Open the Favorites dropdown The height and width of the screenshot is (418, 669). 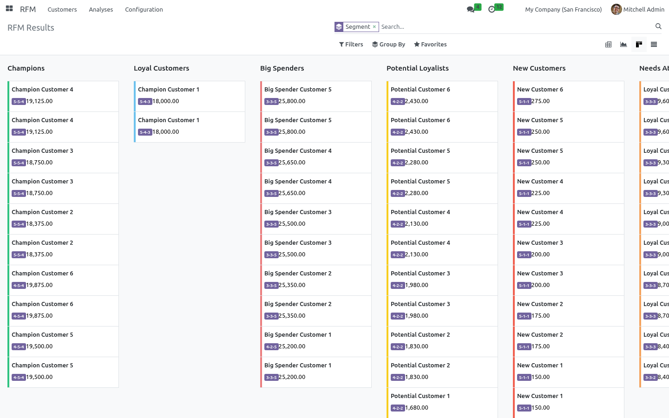pyautogui.click(x=430, y=45)
